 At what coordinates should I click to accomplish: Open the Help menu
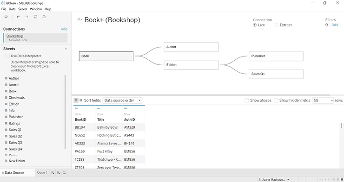pos(48,9)
